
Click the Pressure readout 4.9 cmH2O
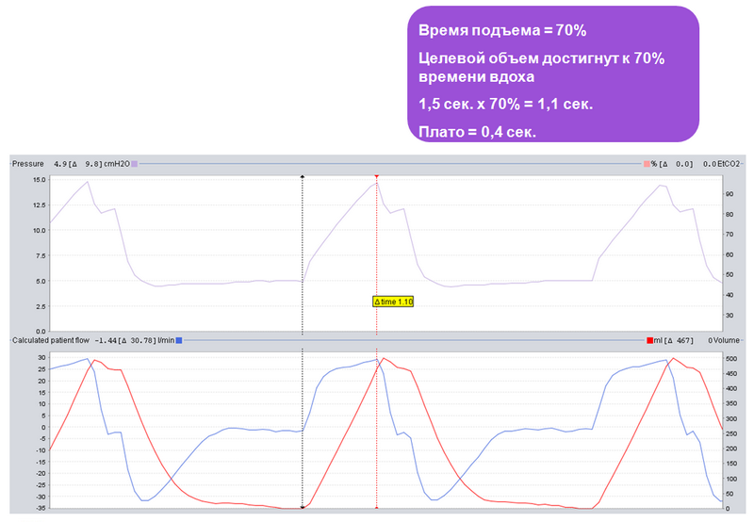91,164
